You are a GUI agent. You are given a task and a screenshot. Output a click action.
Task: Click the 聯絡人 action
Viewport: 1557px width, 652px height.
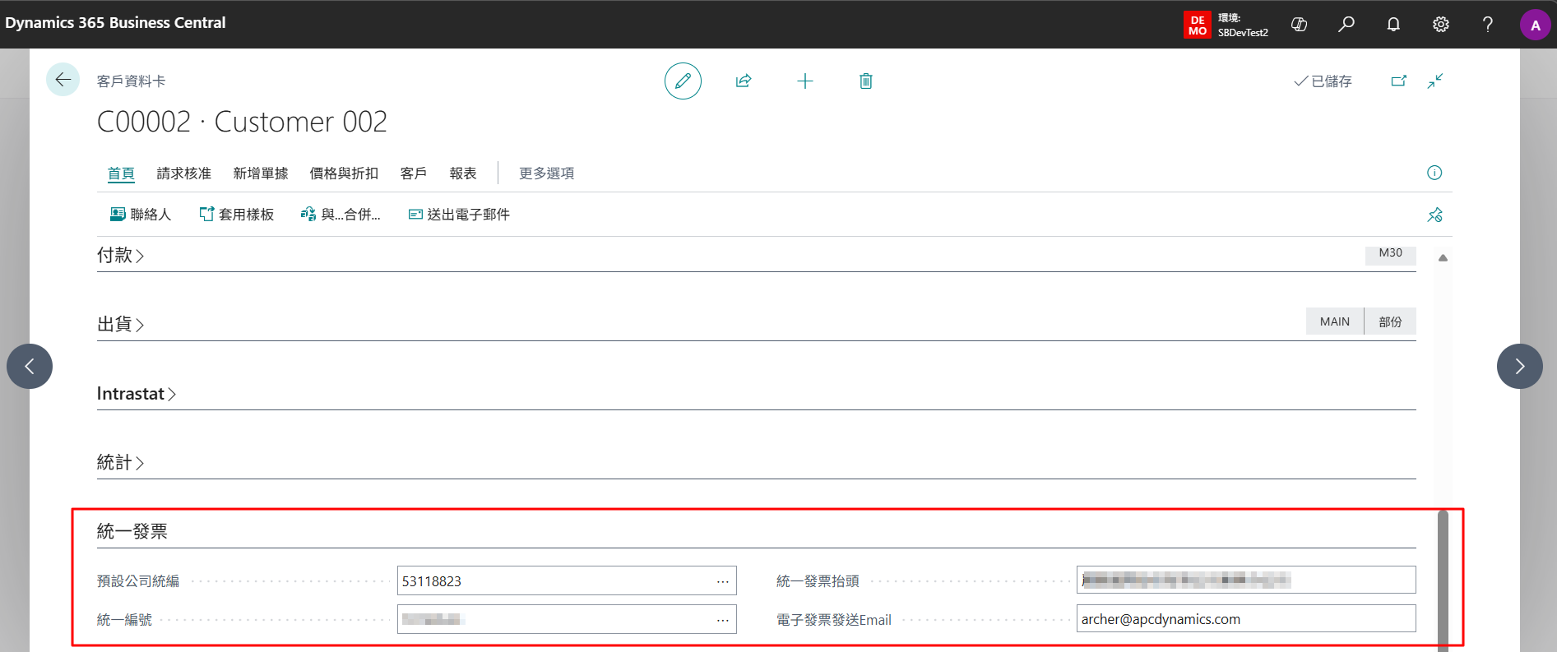point(141,215)
